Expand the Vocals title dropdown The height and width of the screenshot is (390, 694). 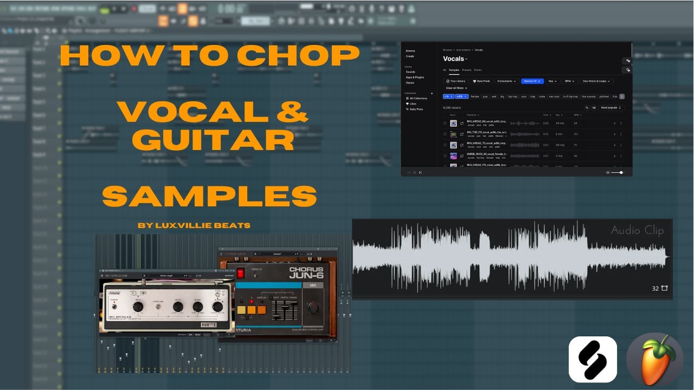coord(466,59)
